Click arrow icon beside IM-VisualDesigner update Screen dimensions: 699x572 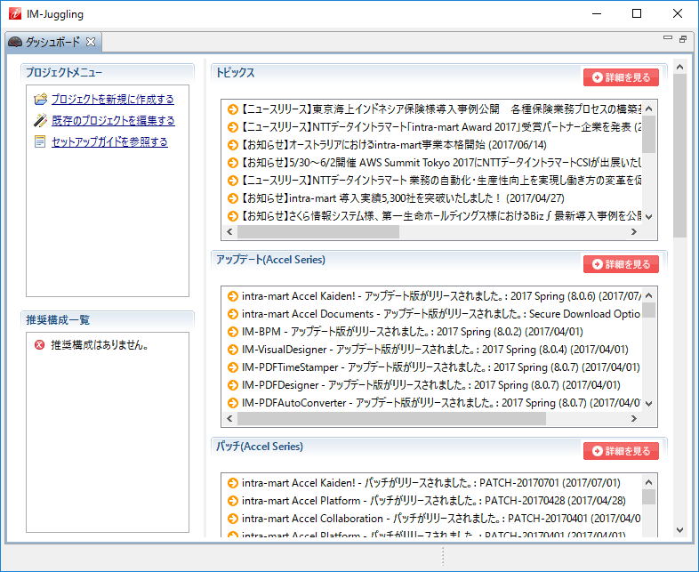(233, 350)
